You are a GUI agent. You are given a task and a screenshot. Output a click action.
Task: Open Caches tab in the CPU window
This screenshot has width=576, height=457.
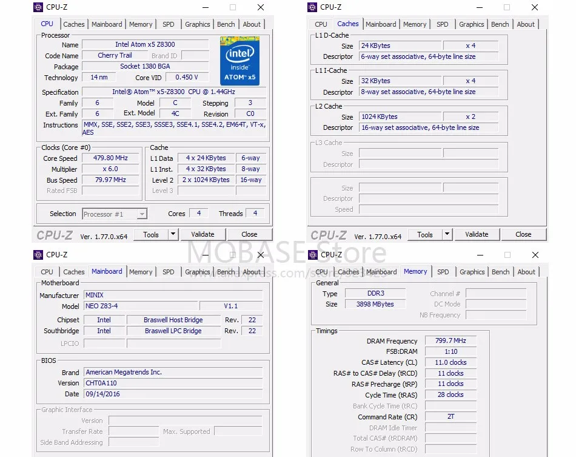(x=74, y=24)
